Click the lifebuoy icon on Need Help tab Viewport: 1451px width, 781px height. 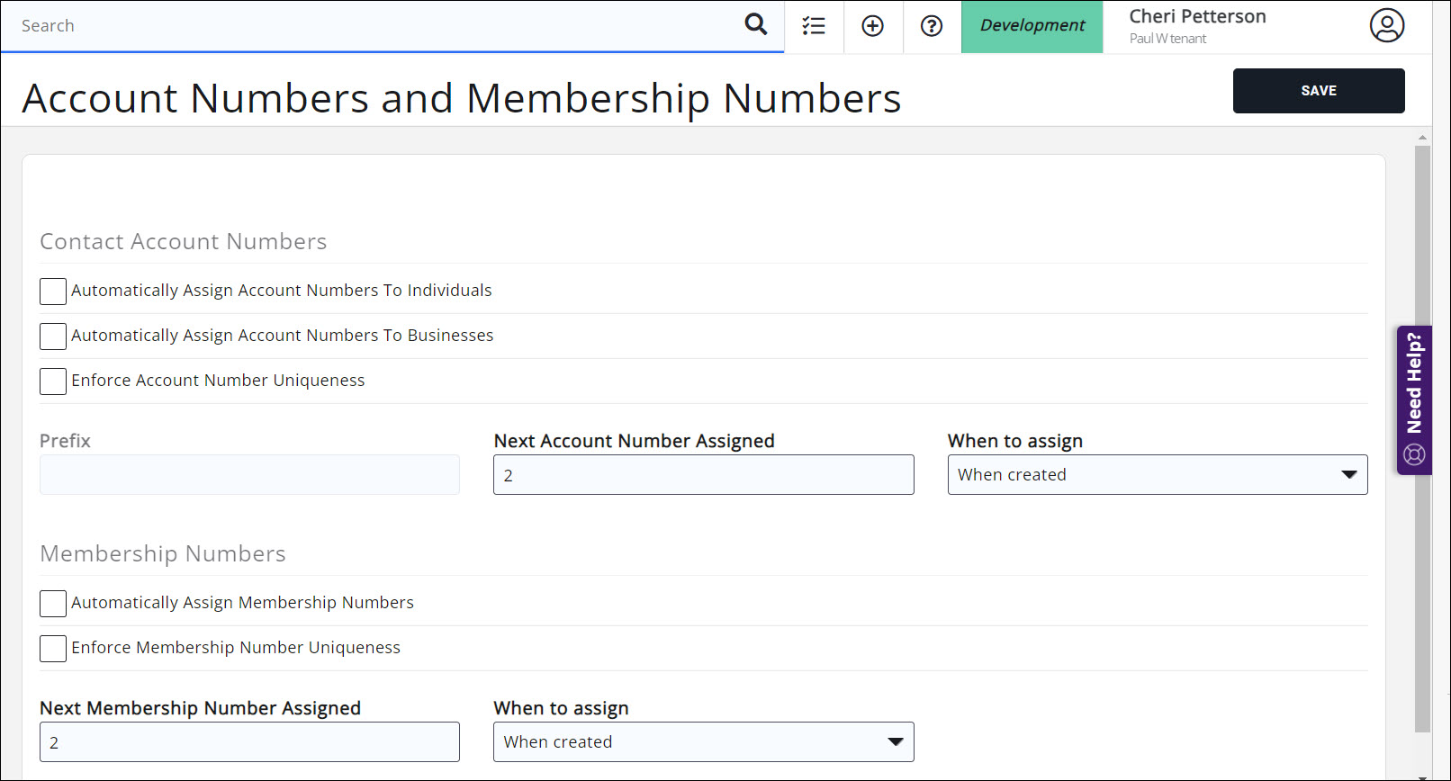1414,454
